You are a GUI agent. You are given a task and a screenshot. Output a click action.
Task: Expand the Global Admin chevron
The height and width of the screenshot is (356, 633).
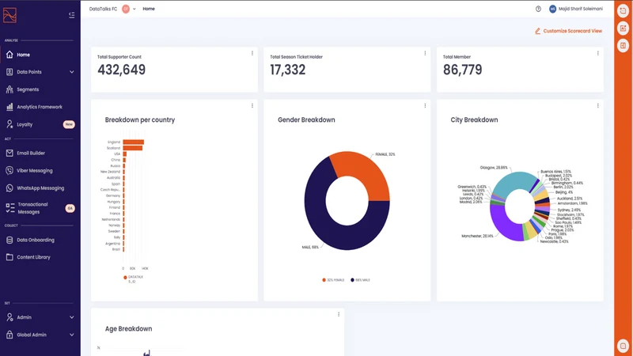(71, 335)
